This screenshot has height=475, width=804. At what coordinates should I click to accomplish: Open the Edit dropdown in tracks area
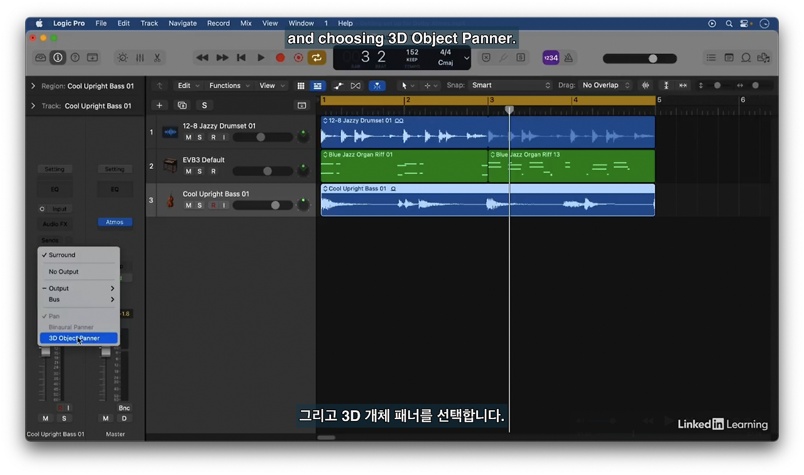pyautogui.click(x=188, y=85)
